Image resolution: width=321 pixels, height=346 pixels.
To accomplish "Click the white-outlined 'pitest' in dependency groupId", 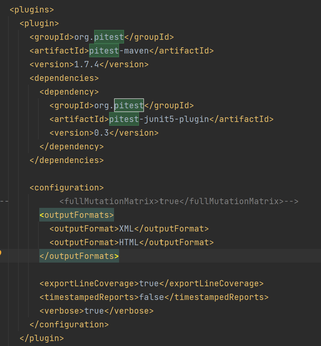I will (129, 105).
